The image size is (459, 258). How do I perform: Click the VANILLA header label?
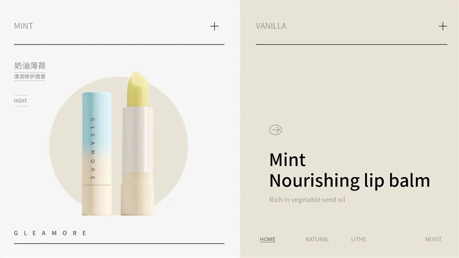pyautogui.click(x=271, y=26)
